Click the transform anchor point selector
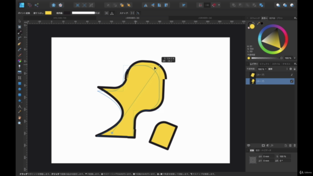This screenshot has height=176, width=313. 253,160
